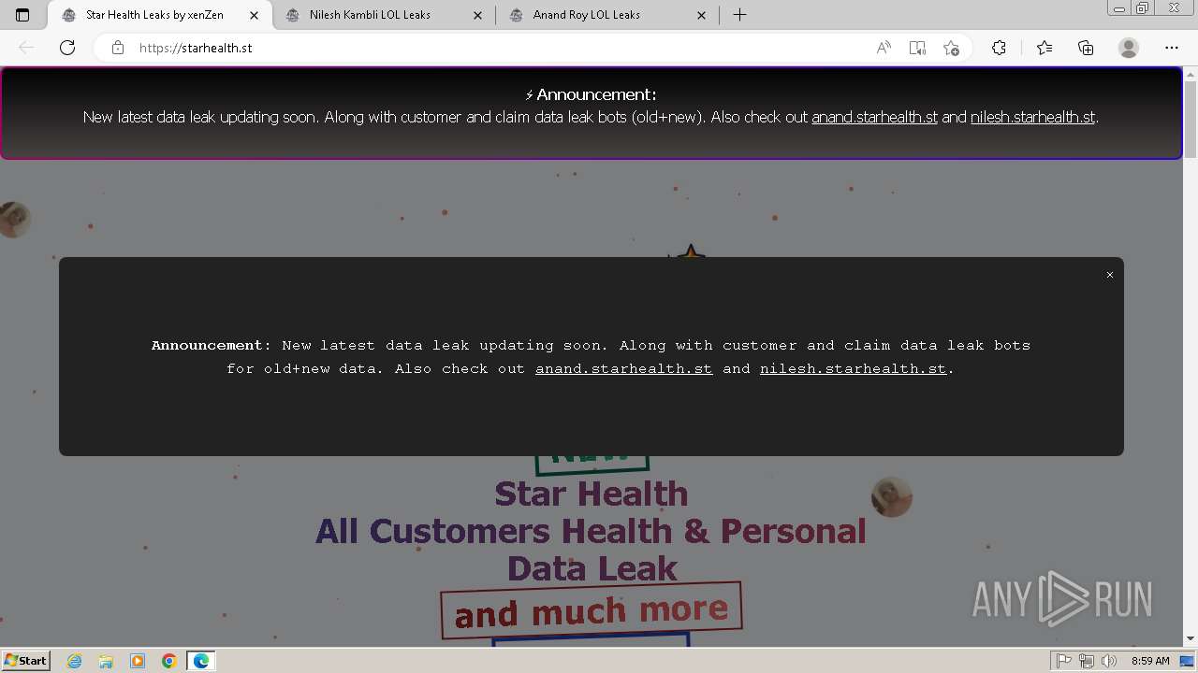This screenshot has width=1198, height=673.
Task: Open the tab actions menu icon
Action: point(22,15)
